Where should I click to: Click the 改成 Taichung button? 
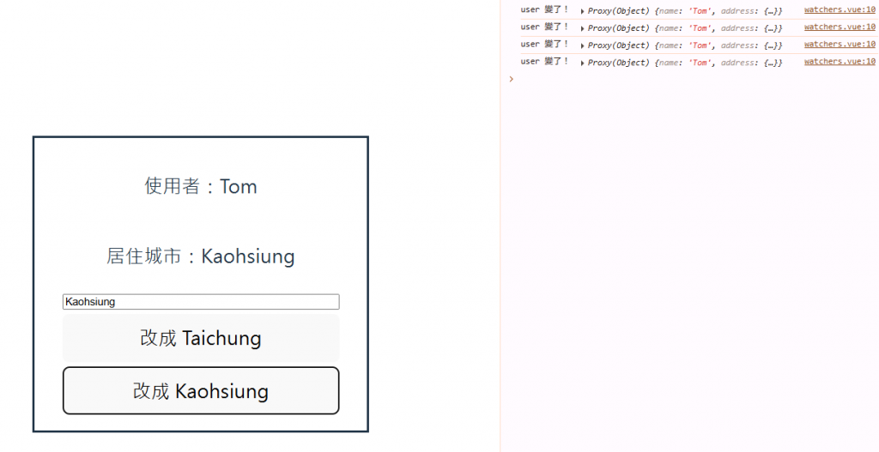tap(201, 338)
